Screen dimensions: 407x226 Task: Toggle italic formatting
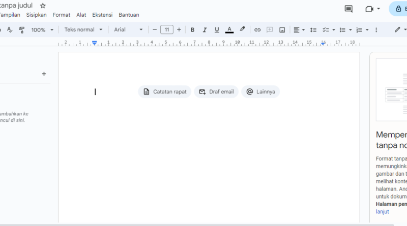[205, 30]
